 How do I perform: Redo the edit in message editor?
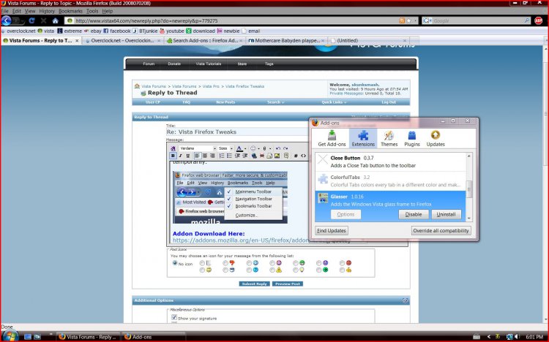[x=285, y=148]
